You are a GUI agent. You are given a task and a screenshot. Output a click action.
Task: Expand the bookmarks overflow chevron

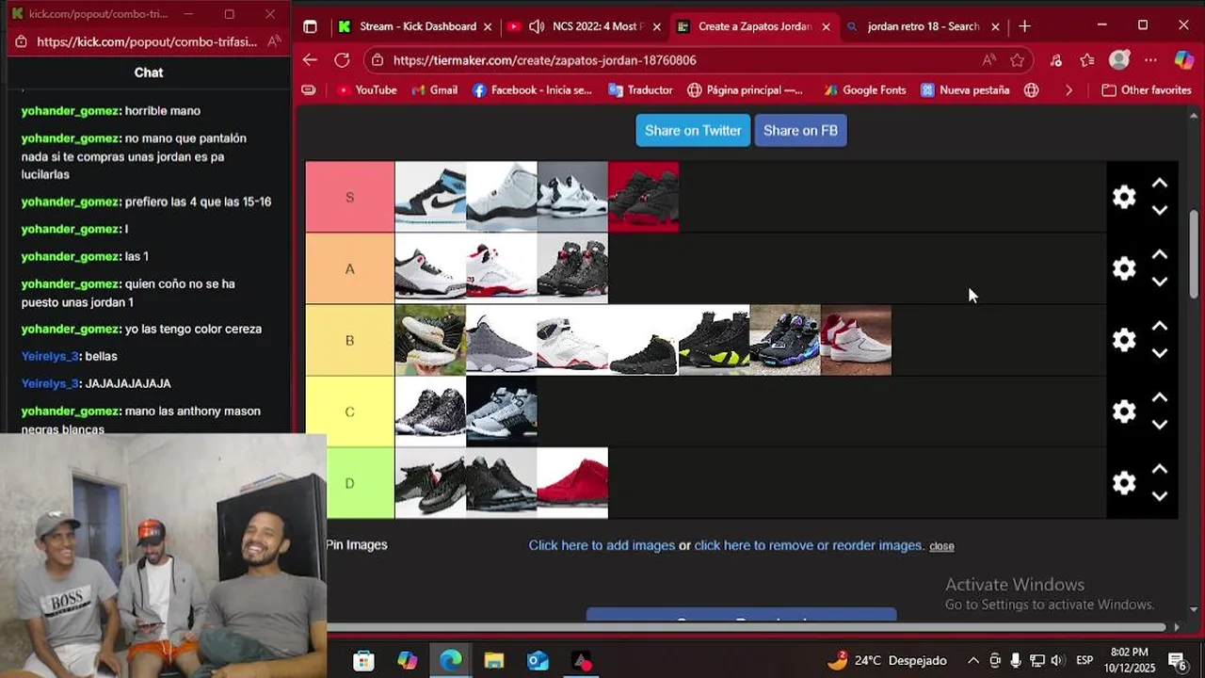[1068, 90]
